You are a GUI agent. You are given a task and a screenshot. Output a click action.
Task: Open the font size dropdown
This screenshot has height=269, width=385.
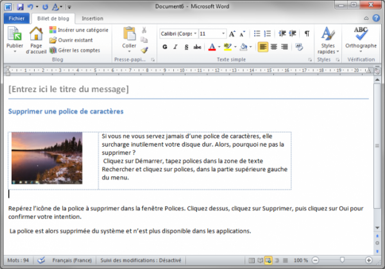(222, 33)
